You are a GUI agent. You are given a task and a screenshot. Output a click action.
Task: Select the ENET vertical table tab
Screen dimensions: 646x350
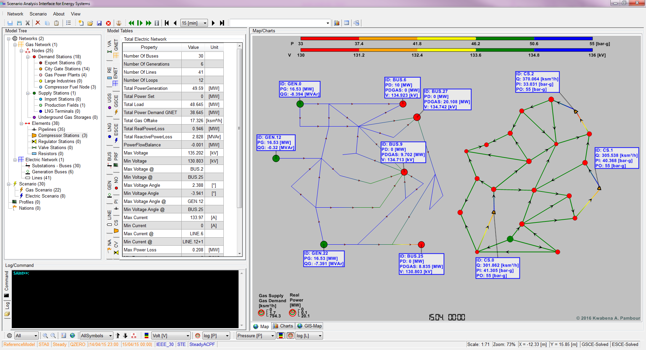coord(116,73)
